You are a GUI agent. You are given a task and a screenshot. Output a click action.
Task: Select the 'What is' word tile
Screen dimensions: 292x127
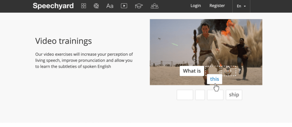192,71
